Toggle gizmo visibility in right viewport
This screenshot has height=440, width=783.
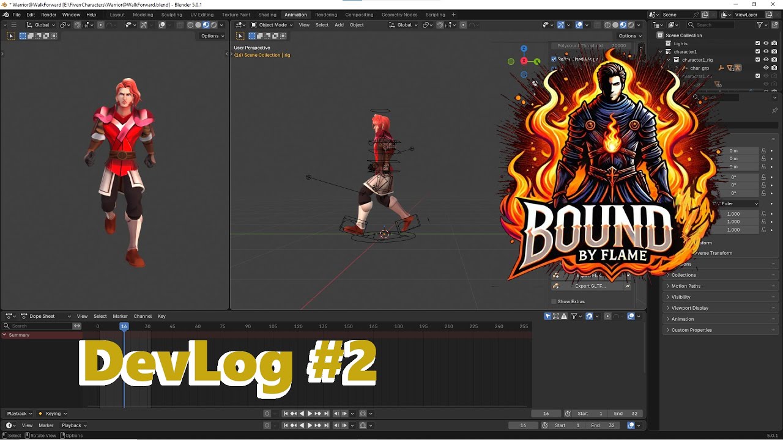click(x=560, y=25)
